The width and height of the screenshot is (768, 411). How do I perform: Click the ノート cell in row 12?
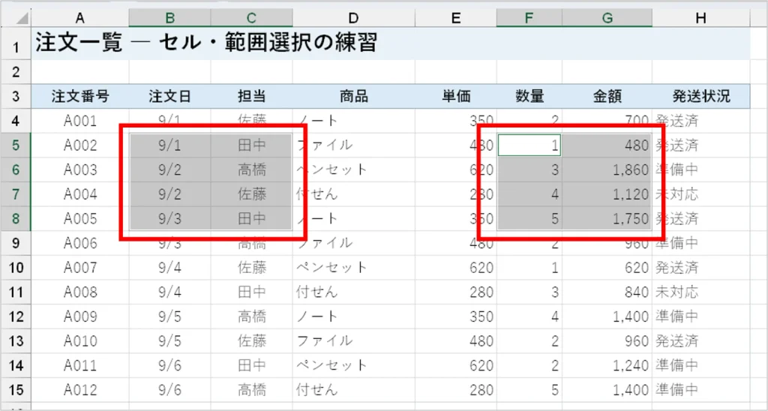pos(354,316)
